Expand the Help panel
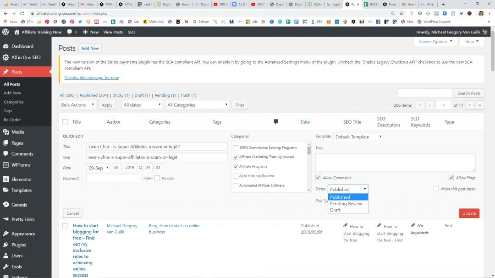495x278 pixels. pos(472,41)
